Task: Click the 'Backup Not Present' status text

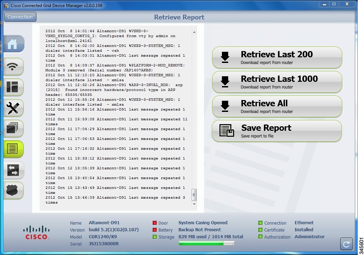Action: (199, 230)
